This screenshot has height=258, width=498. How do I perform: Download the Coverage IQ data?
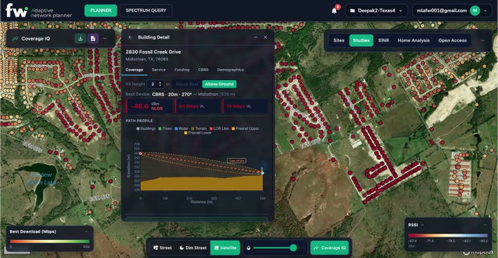[81, 39]
